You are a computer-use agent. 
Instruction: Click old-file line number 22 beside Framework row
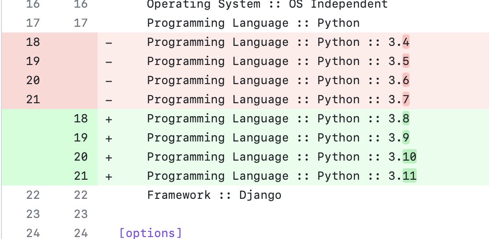[x=33, y=195]
